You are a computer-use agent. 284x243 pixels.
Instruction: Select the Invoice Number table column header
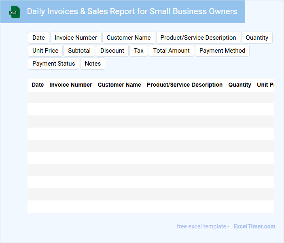click(x=71, y=85)
